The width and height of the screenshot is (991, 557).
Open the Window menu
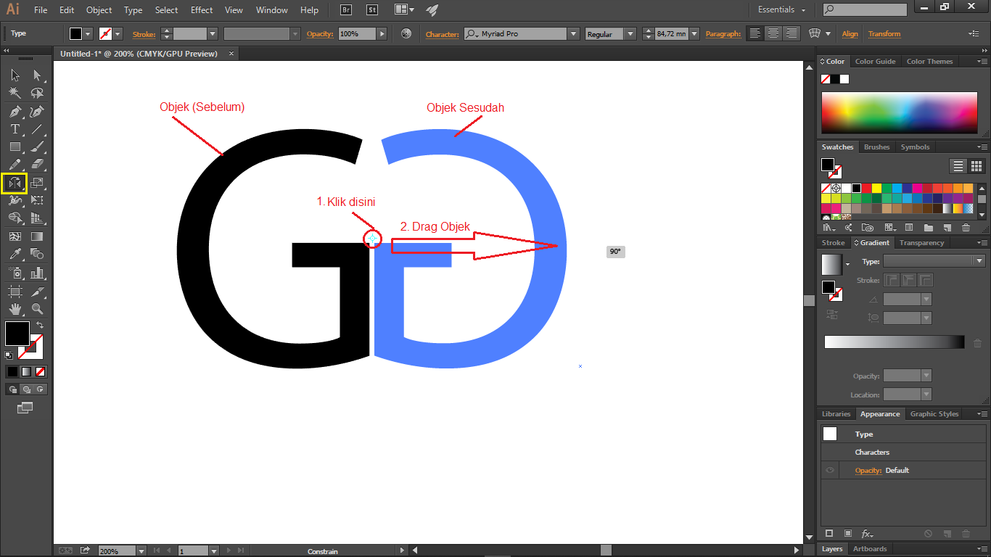(x=272, y=10)
